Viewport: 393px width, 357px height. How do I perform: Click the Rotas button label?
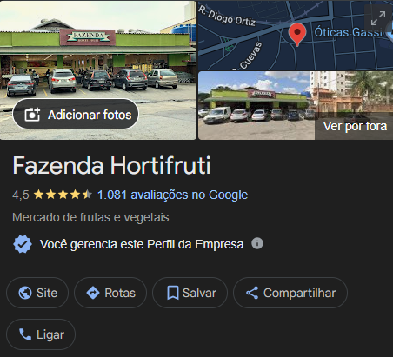tap(120, 293)
